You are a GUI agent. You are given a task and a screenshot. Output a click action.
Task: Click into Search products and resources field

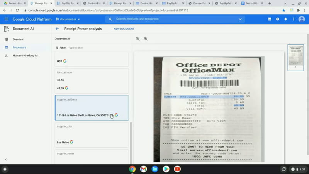tap(175, 19)
